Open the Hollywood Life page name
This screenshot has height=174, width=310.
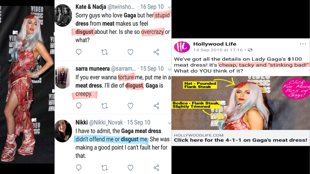pos(214,44)
